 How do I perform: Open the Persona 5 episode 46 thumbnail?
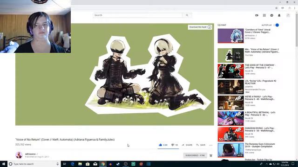click(230, 118)
